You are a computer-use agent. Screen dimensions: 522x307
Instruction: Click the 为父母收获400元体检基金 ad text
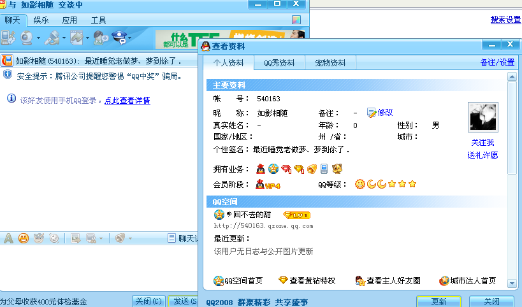pos(43,302)
